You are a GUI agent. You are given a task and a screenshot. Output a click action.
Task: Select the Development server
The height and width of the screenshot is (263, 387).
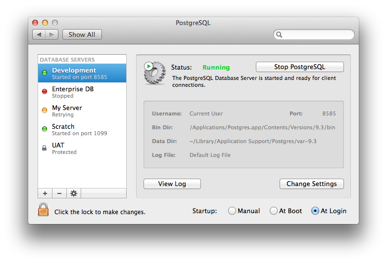tap(82, 73)
